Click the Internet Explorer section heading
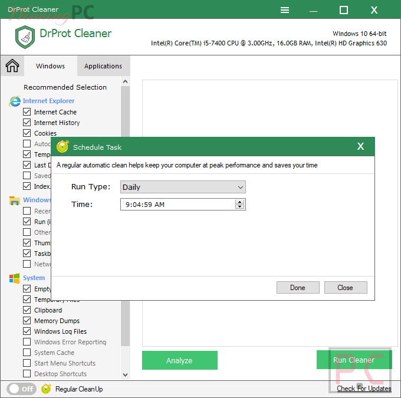Screen dimensions: 401x398 [x=48, y=101]
